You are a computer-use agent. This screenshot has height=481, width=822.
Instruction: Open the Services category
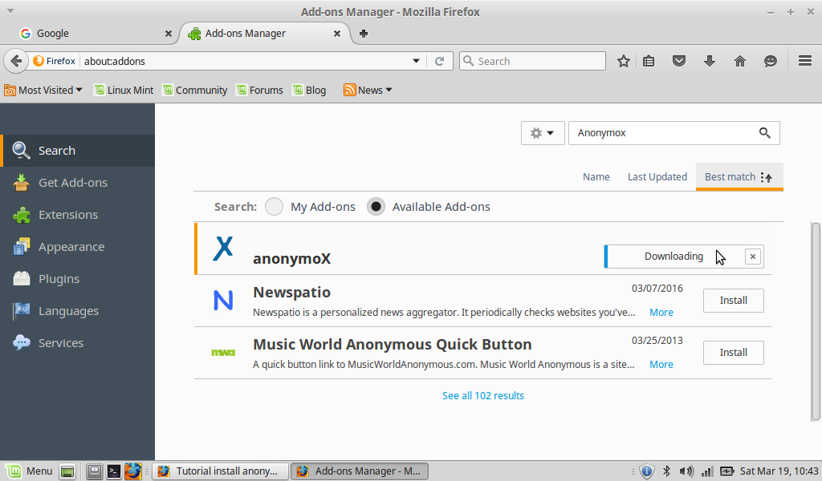click(x=78, y=343)
